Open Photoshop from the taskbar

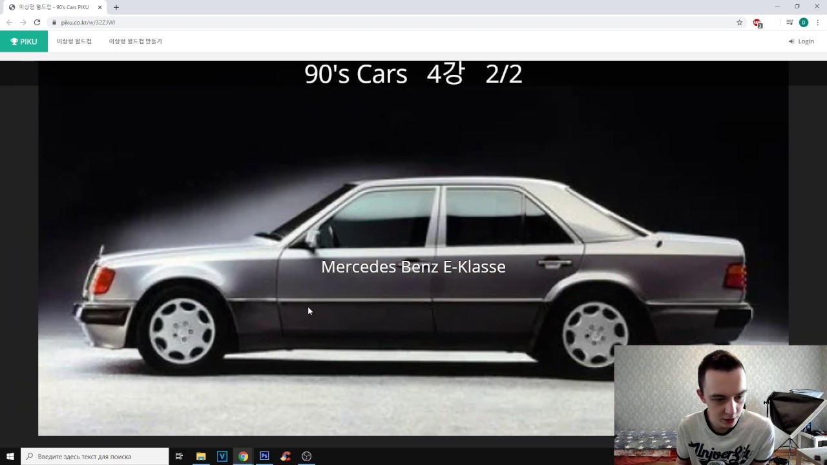click(x=264, y=456)
